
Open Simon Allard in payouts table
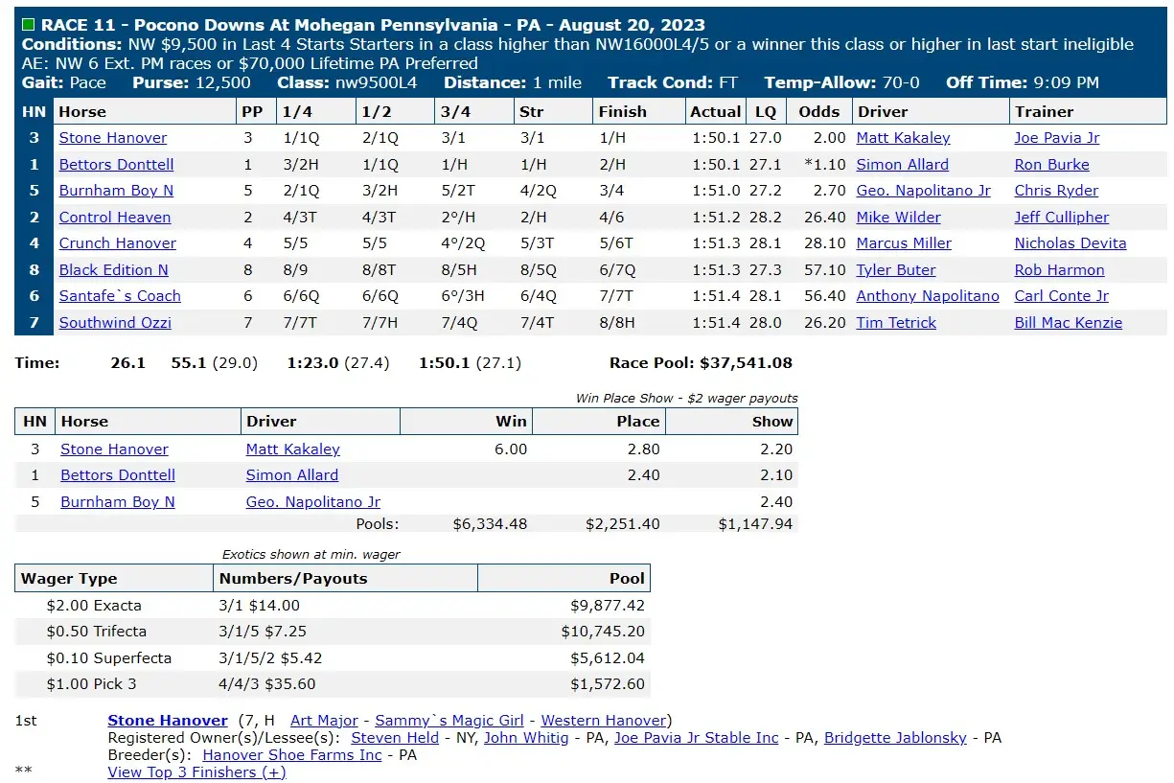pyautogui.click(x=292, y=475)
